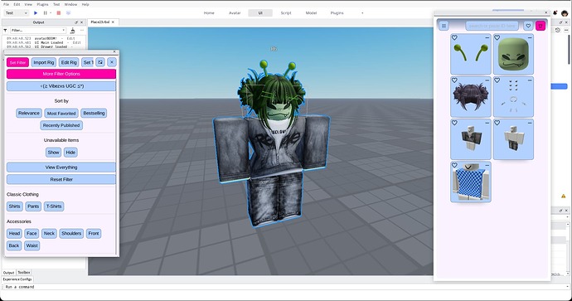572x301 pixels.
Task: Expand the pause options arrow
Action: coord(51,12)
